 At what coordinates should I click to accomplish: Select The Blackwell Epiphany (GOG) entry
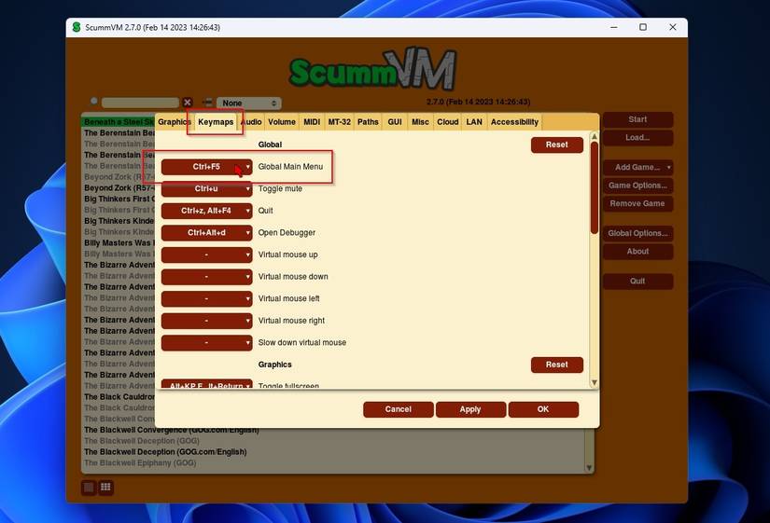140,463
